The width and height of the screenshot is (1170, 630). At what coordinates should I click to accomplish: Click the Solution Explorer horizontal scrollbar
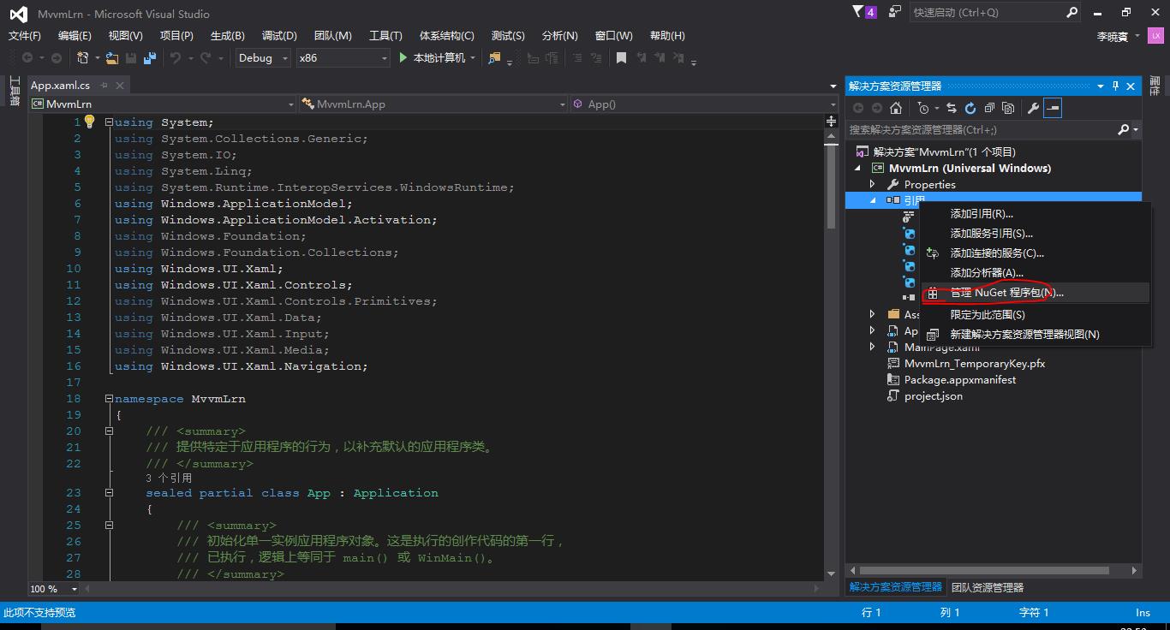984,570
